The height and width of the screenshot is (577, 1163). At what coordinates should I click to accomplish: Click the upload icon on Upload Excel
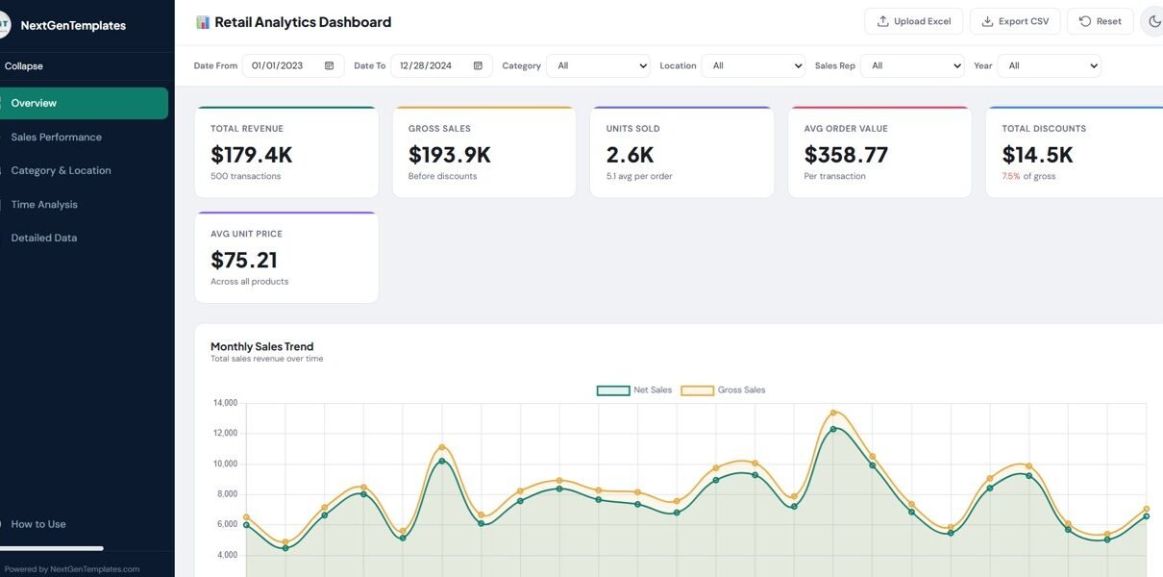click(x=882, y=21)
